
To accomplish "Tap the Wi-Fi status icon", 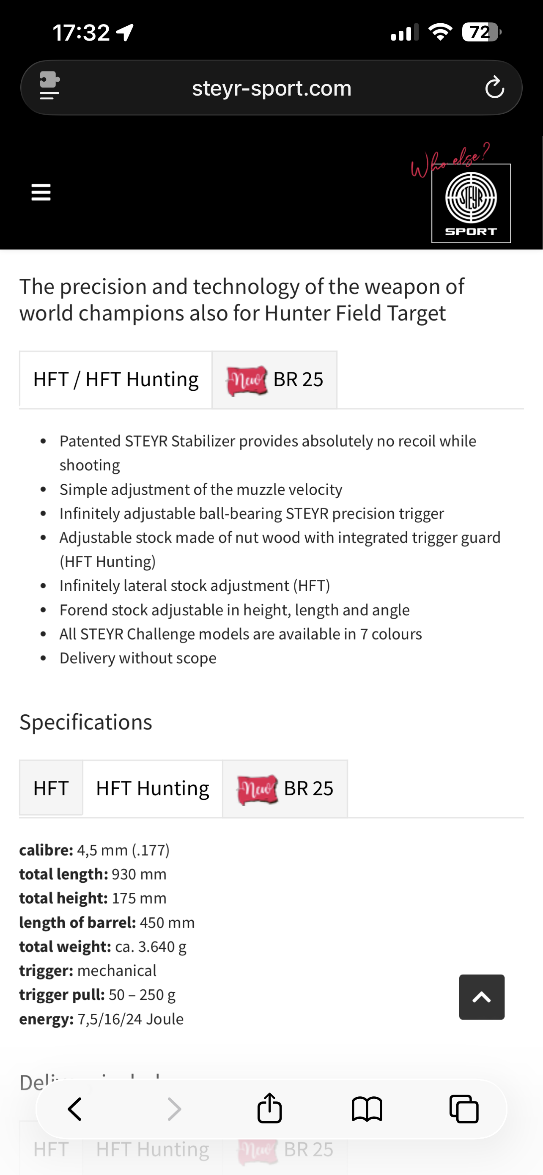I will point(440,32).
